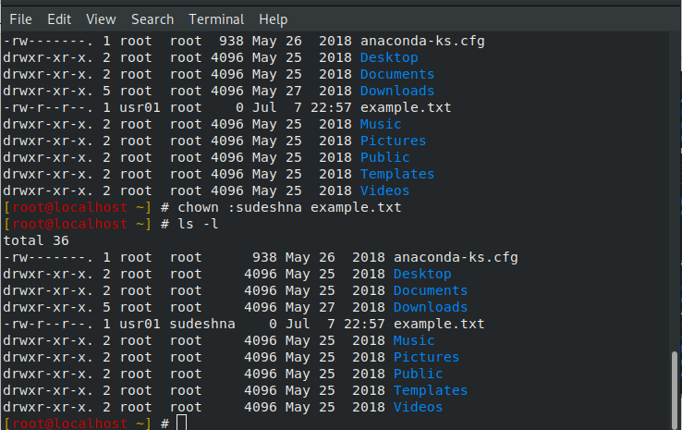Viewport: 682px width, 430px height.
Task: Click Desktop directory in the bottom listing
Action: 422,274
